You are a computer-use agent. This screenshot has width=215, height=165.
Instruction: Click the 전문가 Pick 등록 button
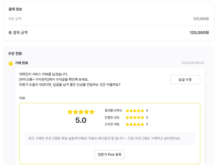109,155
